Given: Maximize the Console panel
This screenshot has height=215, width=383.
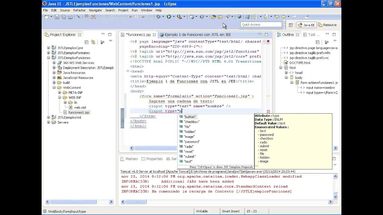Looking at the screenshot, I should pyautogui.click(x=334, y=159).
